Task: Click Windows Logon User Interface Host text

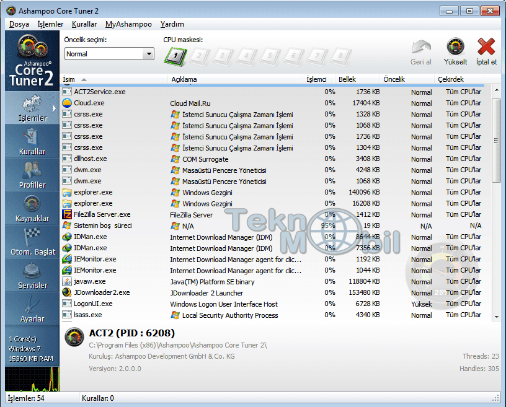Action: point(224,304)
